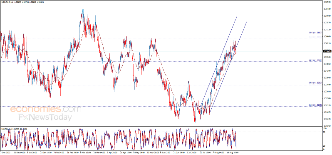The height and width of the screenshot is (155, 332).
Task: Click the 1.33940 price axis value
Action: pos(327,78)
